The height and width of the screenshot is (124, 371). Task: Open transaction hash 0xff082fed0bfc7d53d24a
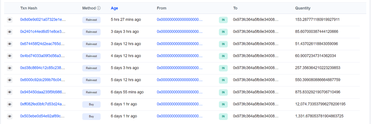(x=42, y=104)
